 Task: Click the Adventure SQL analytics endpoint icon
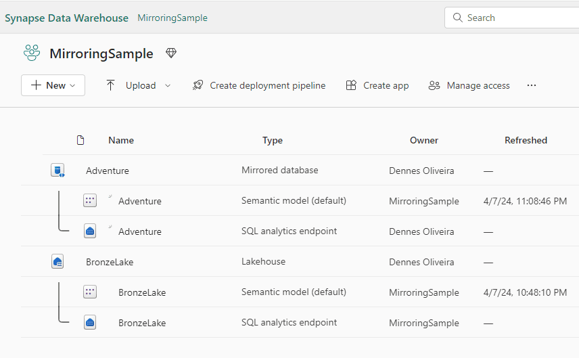[90, 231]
